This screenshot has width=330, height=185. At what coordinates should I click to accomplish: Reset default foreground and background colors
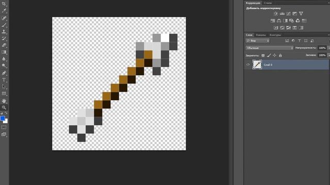[2, 113]
